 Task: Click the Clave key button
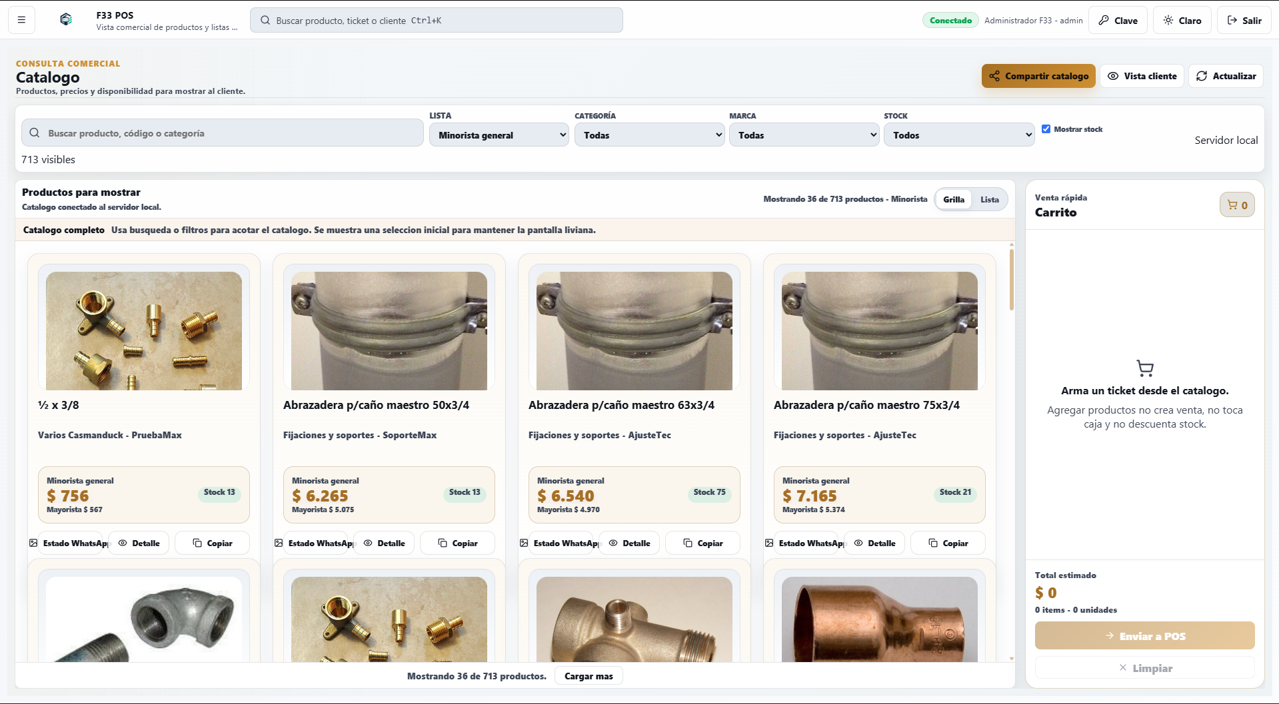pos(1118,20)
